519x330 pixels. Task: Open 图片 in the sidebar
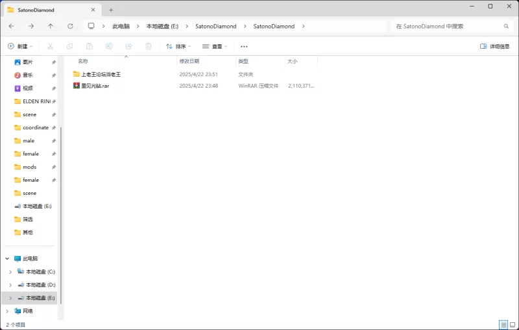pos(28,62)
